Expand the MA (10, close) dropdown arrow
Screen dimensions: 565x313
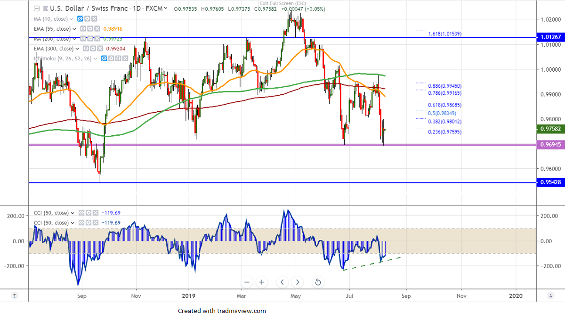pyautogui.click(x=72, y=19)
